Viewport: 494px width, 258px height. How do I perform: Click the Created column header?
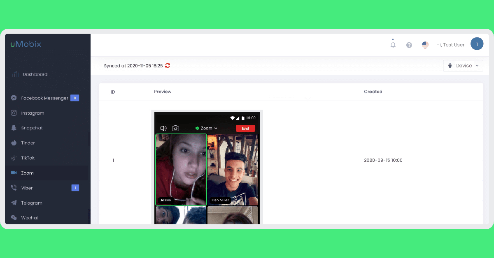373,92
